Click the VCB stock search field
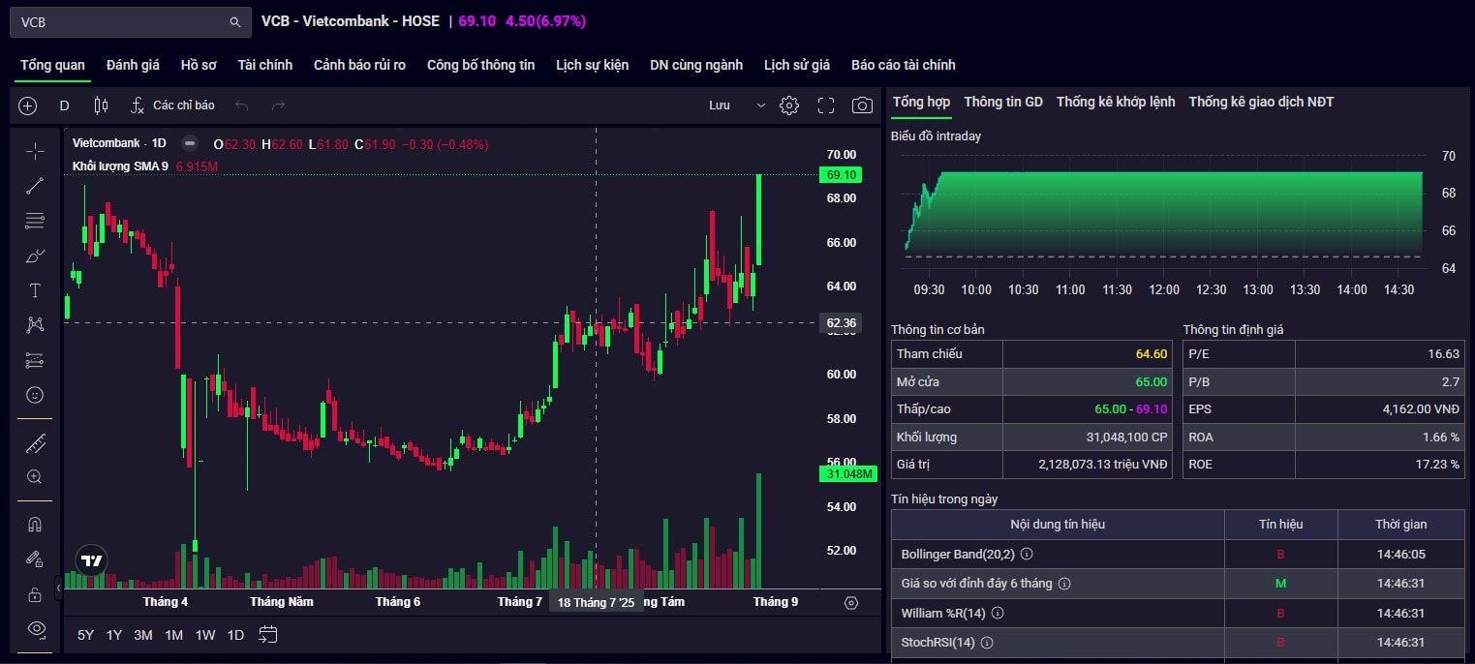The image size is (1475, 664). [x=129, y=22]
